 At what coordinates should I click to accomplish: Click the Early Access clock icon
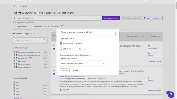[x=17, y=61]
